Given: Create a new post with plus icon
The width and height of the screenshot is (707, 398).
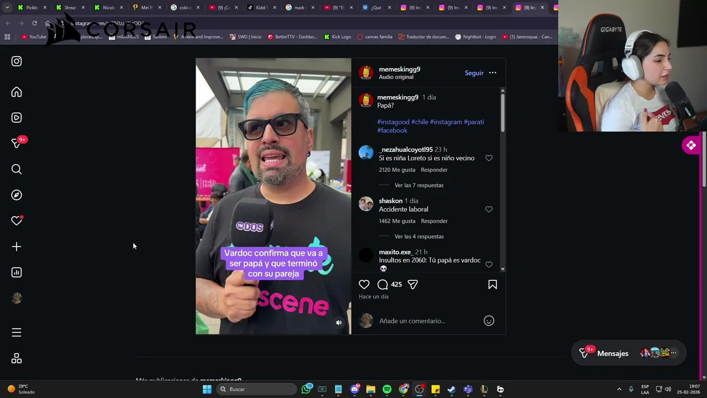Looking at the screenshot, I should point(17,247).
